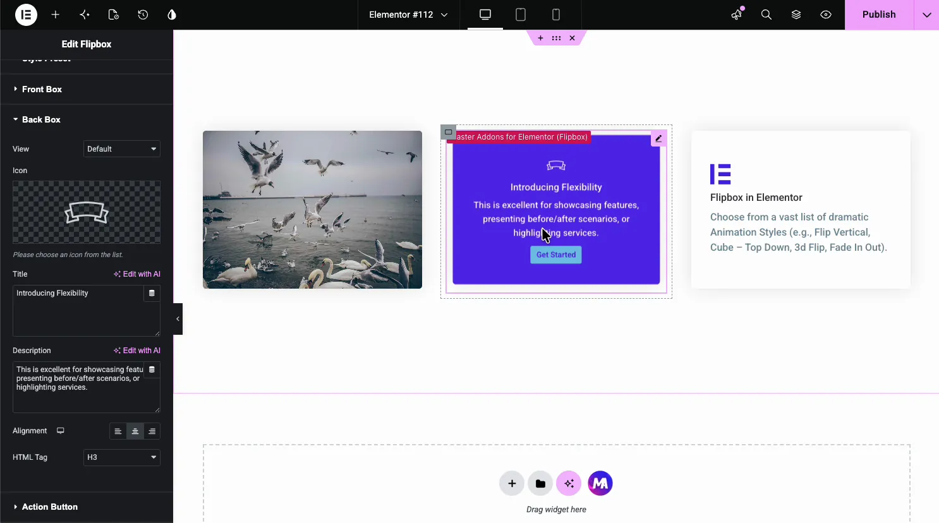Add a container via the section handle plus
The image size is (939, 523).
[x=540, y=38]
